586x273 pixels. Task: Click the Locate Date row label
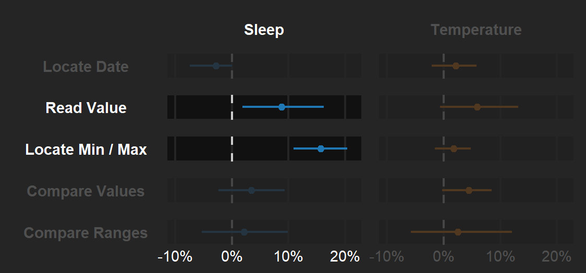(86, 67)
